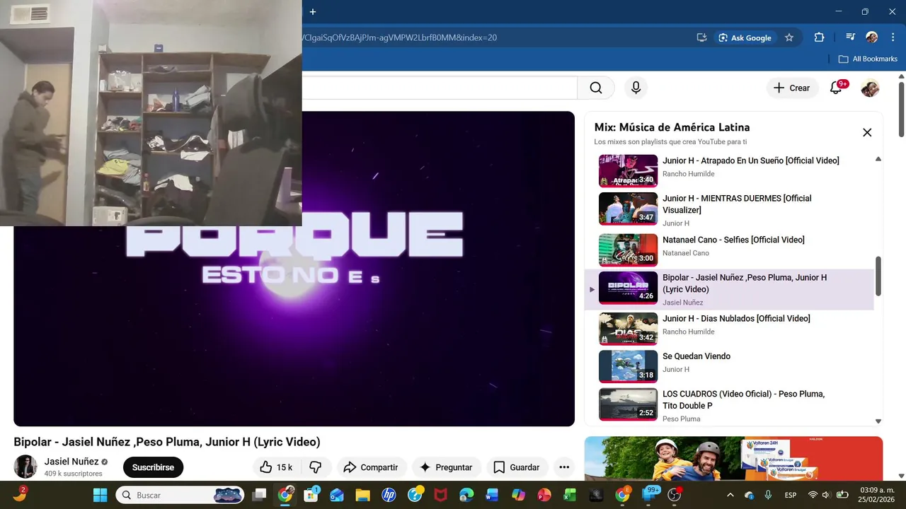Open Chrome profile avatar in toolbar
Viewport: 906px width, 509px height.
point(872,37)
